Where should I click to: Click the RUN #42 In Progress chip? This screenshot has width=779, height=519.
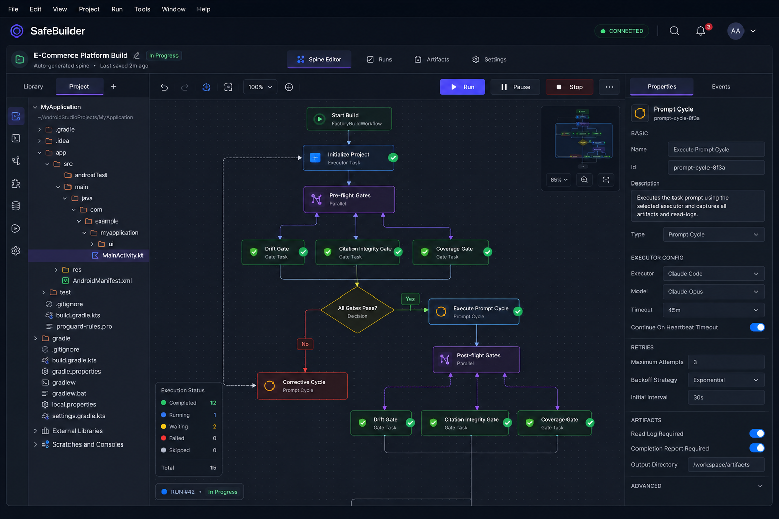click(x=199, y=492)
